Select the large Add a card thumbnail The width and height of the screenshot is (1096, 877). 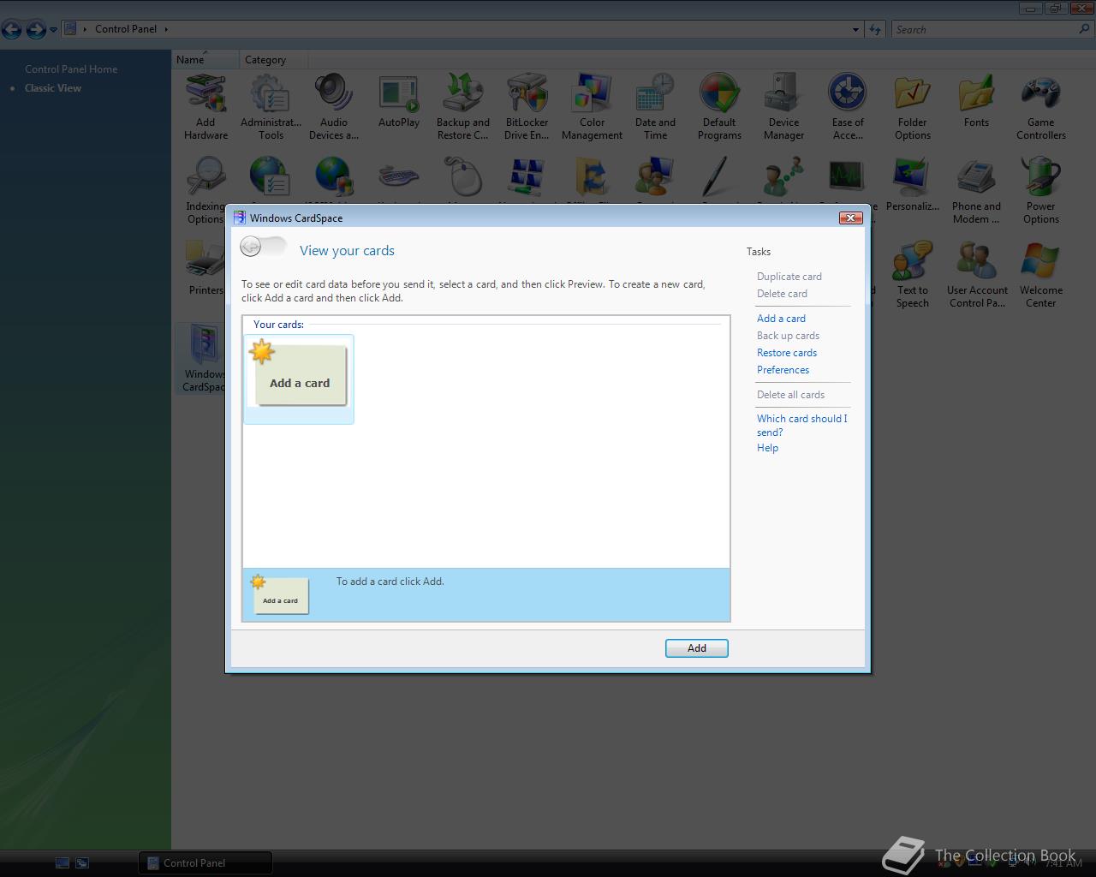pyautogui.click(x=299, y=379)
